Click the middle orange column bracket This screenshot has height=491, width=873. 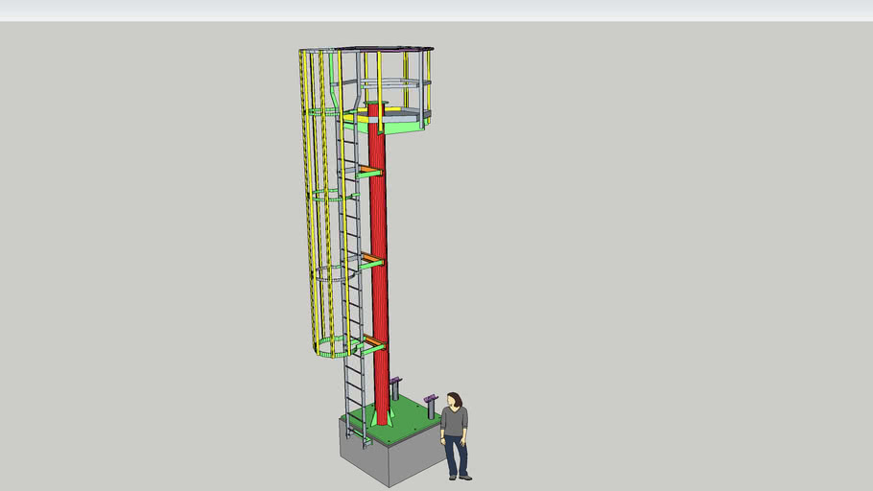pyautogui.click(x=370, y=257)
